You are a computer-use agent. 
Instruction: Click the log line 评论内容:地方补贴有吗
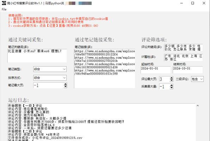(x=26, y=115)
